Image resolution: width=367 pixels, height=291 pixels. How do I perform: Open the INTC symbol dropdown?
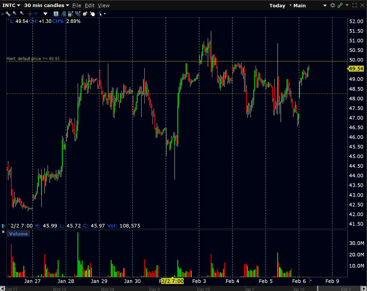(x=11, y=5)
